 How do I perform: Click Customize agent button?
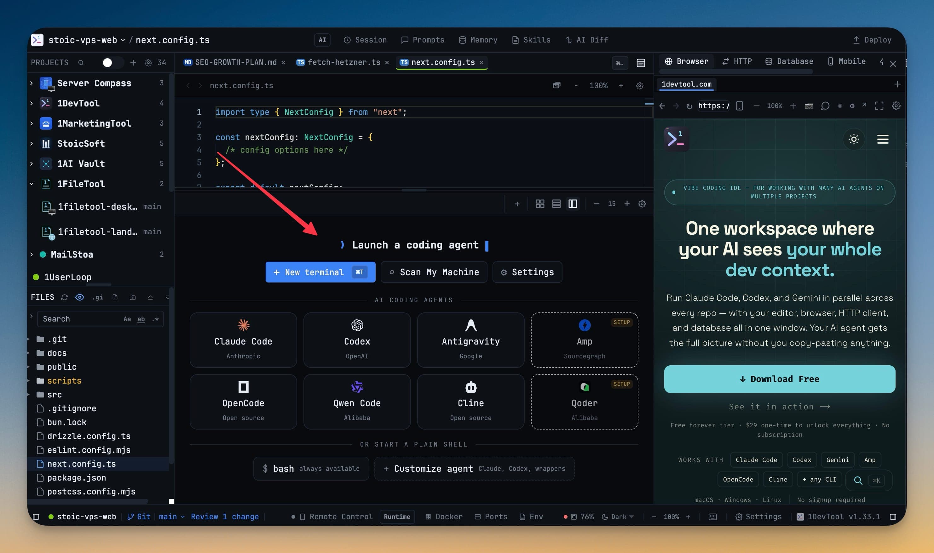474,468
